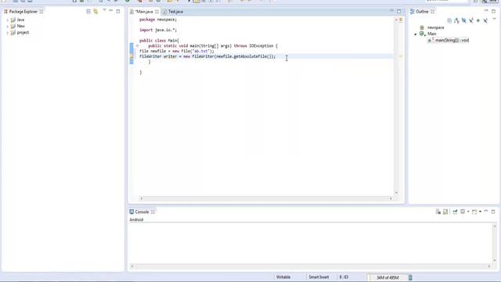
Task: Maximize the Package Explorer panel
Action: 118,11
